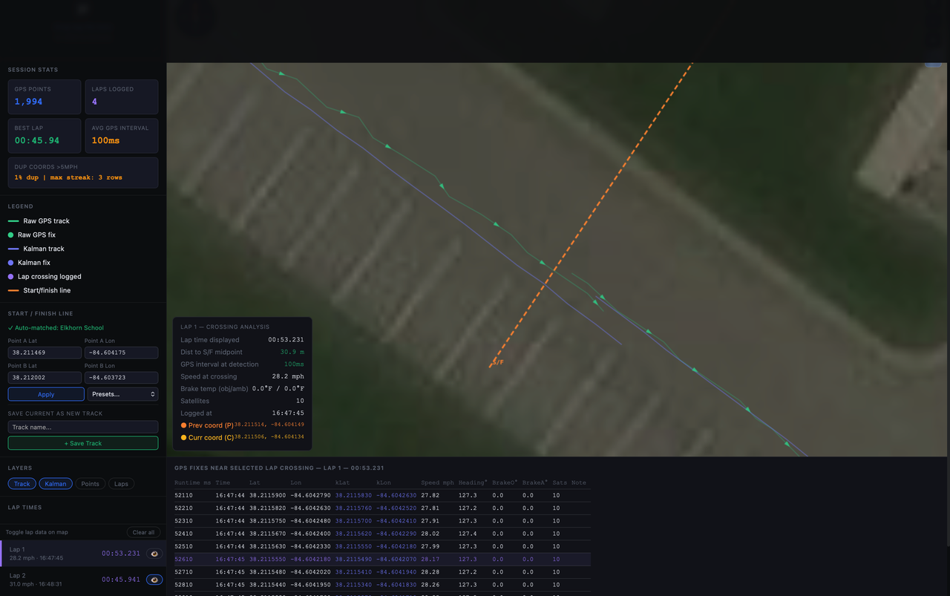Focus the Point B Lon input field
The width and height of the screenshot is (950, 596).
coord(121,378)
